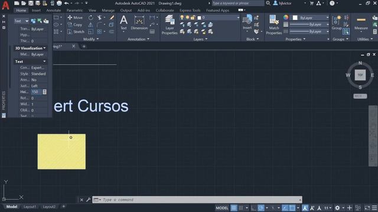The width and height of the screenshot is (378, 212).
Task: Click the Undo arrow icon
Action: 67,3
